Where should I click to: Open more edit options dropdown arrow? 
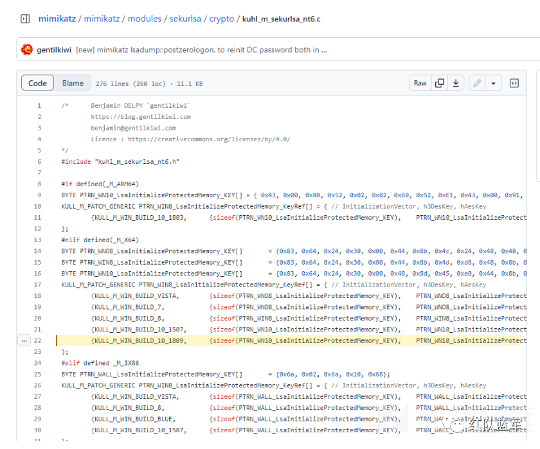click(x=493, y=83)
